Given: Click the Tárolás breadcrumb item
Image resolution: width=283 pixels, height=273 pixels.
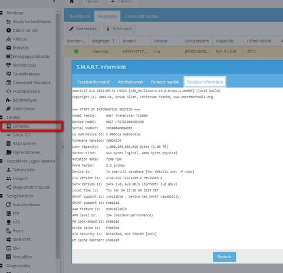Looking at the screenshot, I should (92, 1).
